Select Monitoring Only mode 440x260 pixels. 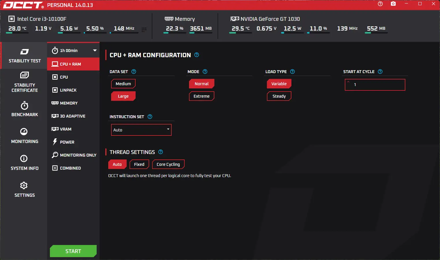73,155
